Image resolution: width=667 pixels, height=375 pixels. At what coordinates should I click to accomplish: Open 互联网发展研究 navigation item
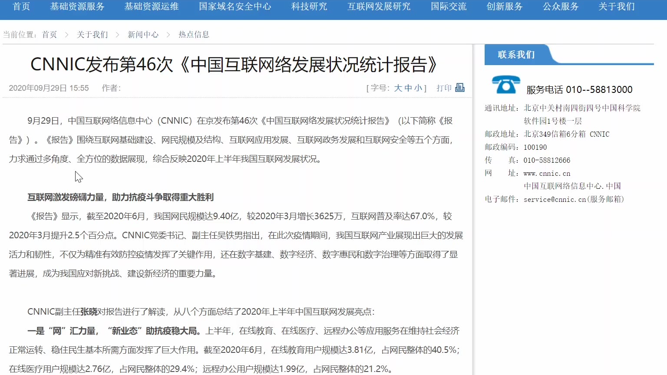click(x=379, y=7)
